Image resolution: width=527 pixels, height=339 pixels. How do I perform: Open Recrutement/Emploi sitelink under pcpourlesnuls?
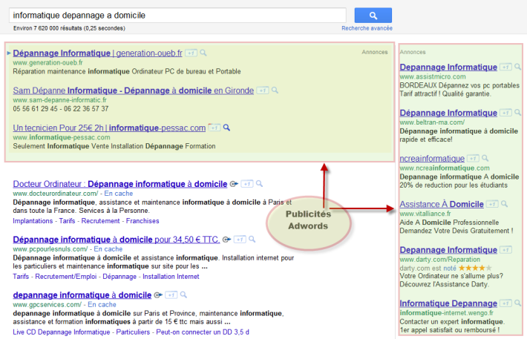[66, 277]
